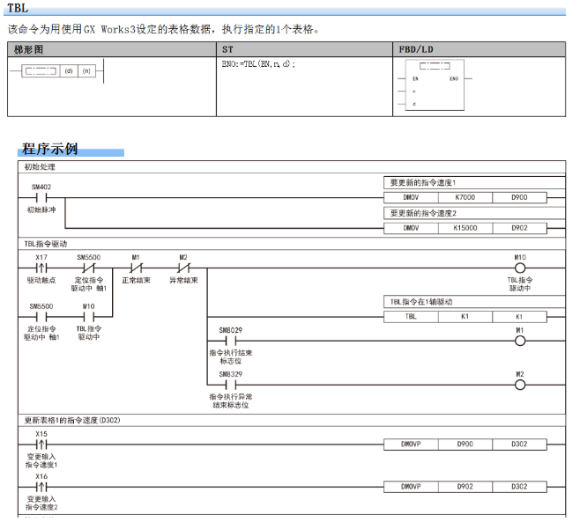Select the SM8029 execution complete contact
Screen dimensions: 580x522
coord(231,341)
